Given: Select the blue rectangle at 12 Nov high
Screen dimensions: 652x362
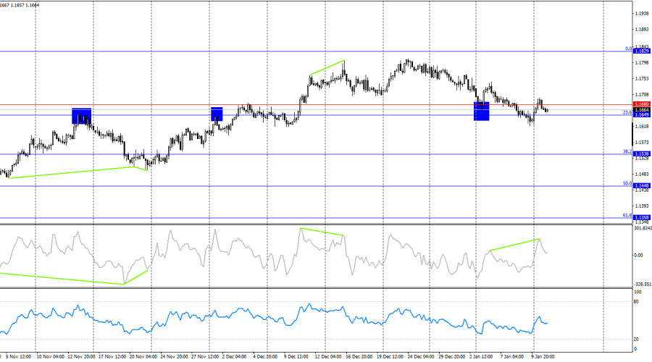Looking at the screenshot, I should (x=81, y=116).
